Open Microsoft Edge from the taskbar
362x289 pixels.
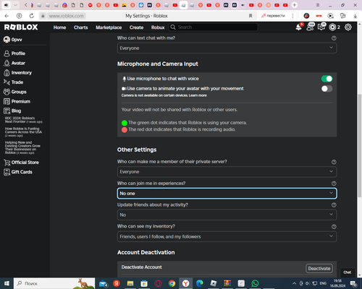[x=199, y=283]
